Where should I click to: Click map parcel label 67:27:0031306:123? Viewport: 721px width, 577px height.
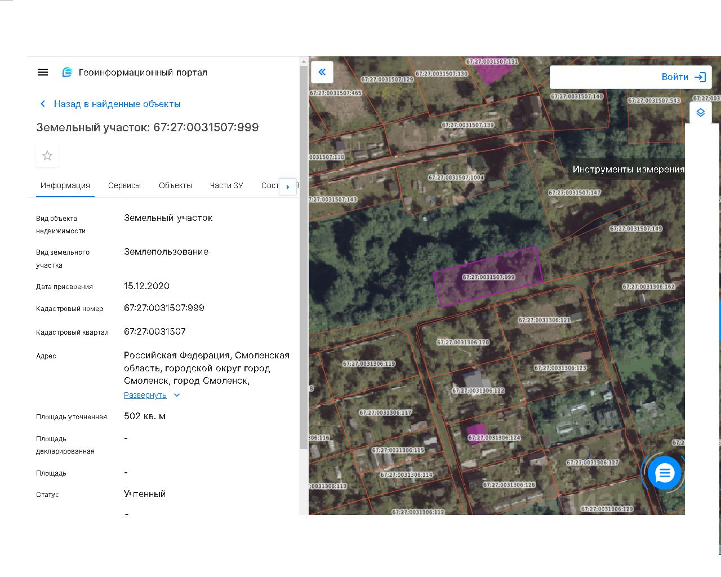point(560,368)
